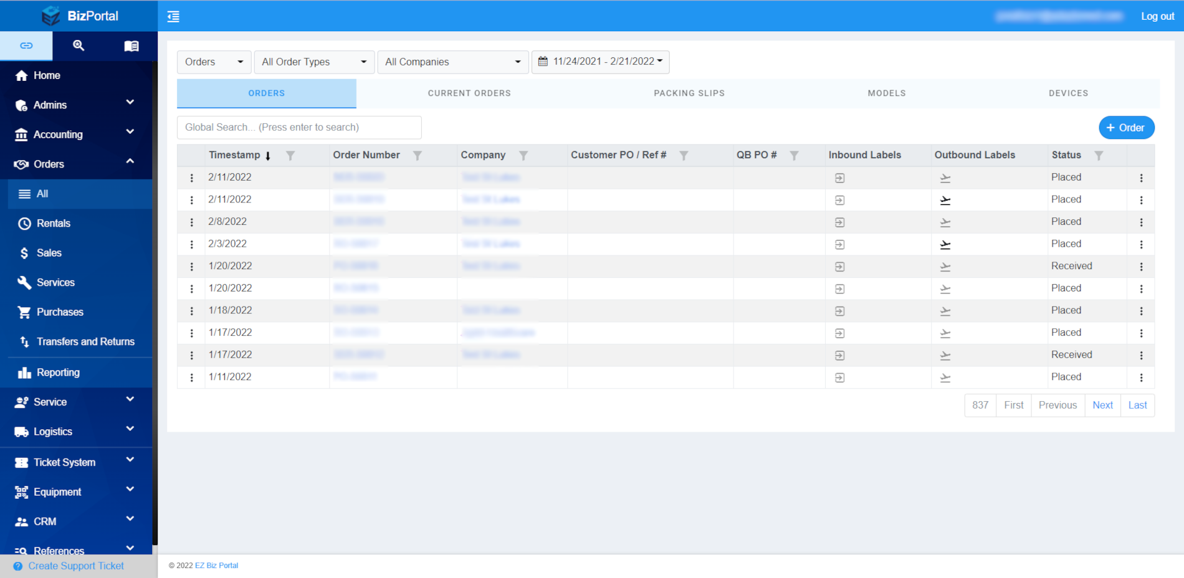
Task: Open Rentals in the sidebar
Action: [80, 223]
